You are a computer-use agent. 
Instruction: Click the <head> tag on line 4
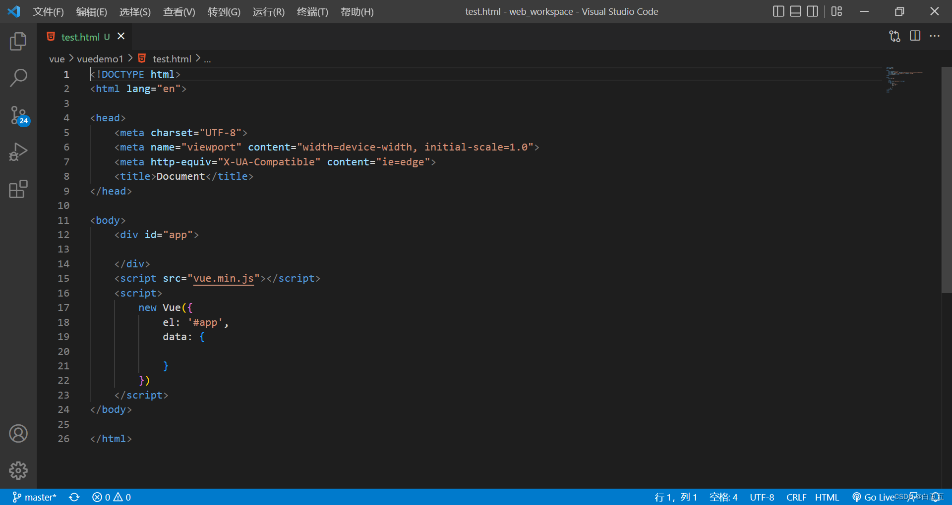click(x=108, y=118)
